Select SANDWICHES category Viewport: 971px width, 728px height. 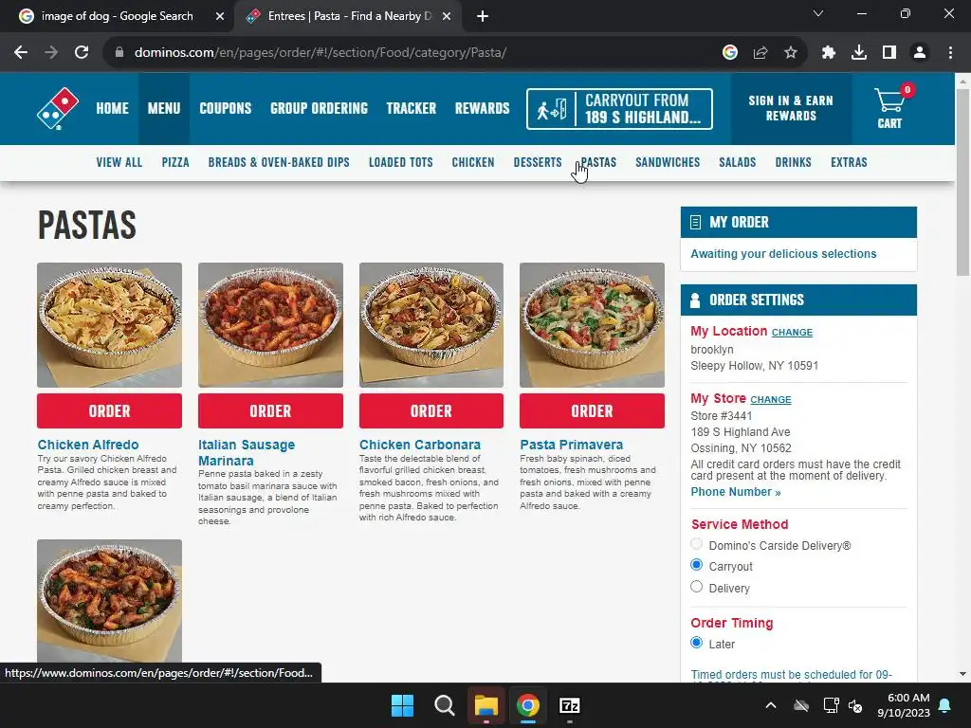(668, 162)
